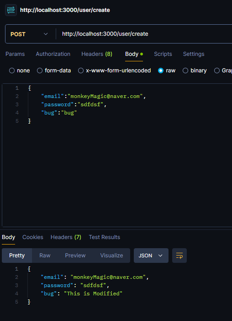The image size is (232, 321).
Task: Click the request body email line
Action: pyautogui.click(x=94, y=96)
